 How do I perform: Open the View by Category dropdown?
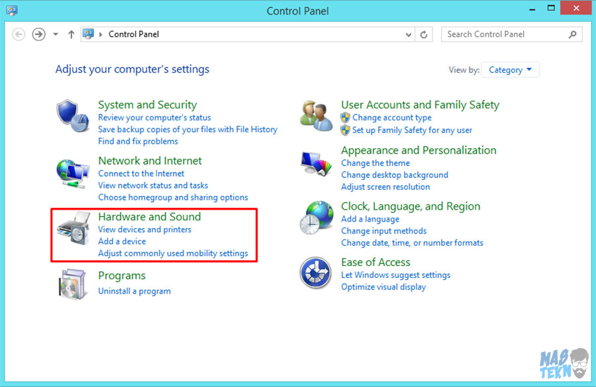pos(511,70)
